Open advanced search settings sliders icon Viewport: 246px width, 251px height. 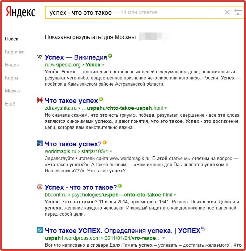[238, 12]
